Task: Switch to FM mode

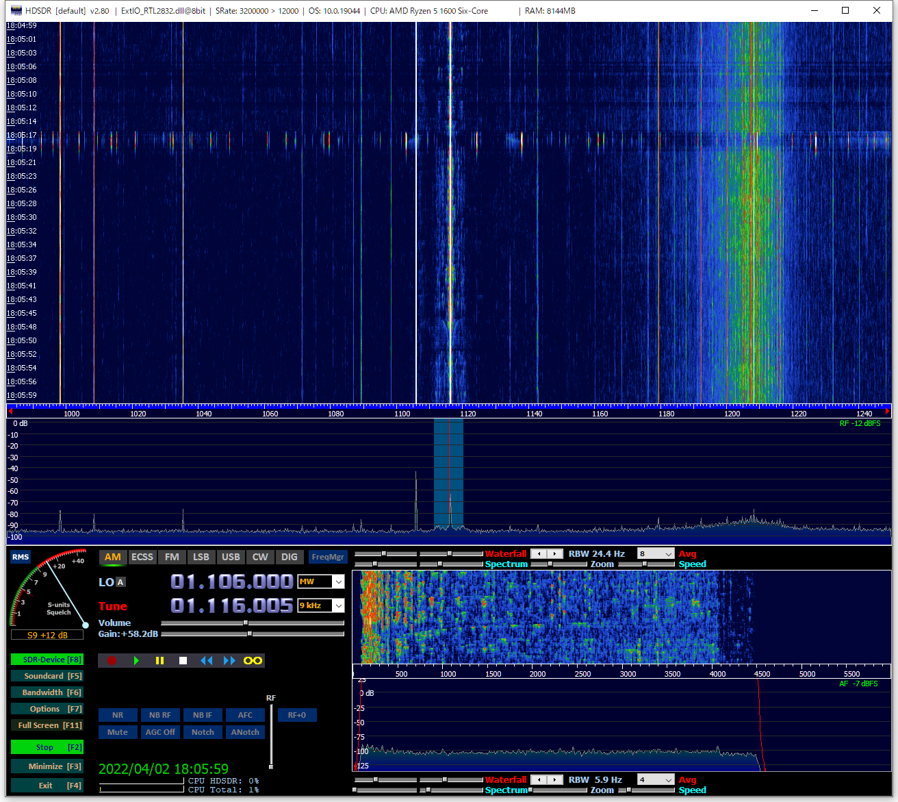Action: 172,557
